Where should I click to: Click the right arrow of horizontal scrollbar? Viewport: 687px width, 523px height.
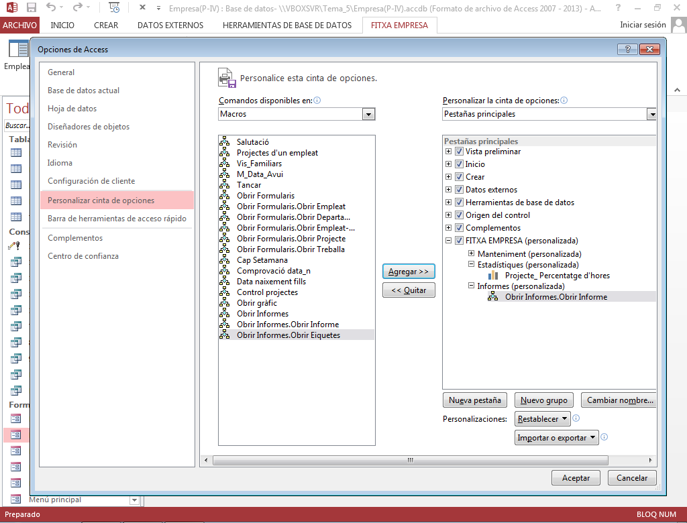[650, 460]
